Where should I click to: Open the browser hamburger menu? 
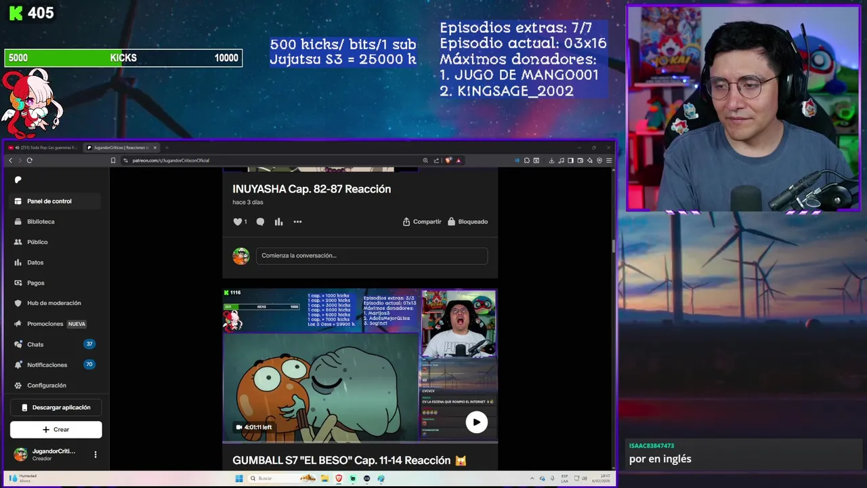[x=609, y=161]
